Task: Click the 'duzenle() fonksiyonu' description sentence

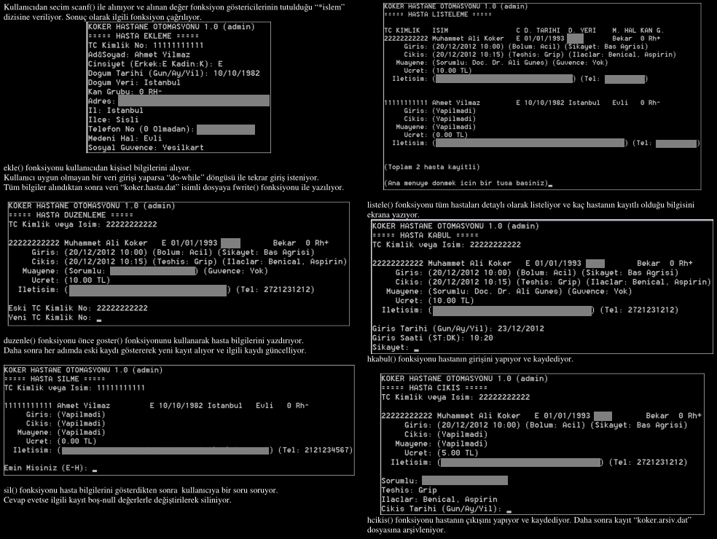Action: [x=154, y=341]
